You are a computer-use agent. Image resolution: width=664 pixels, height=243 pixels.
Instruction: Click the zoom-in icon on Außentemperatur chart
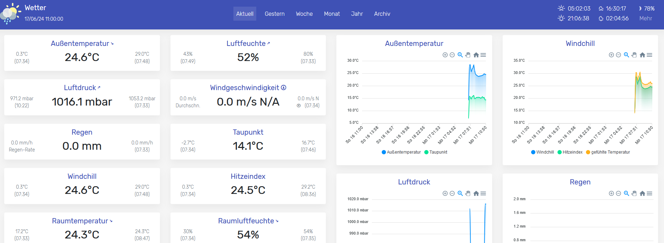click(x=445, y=55)
